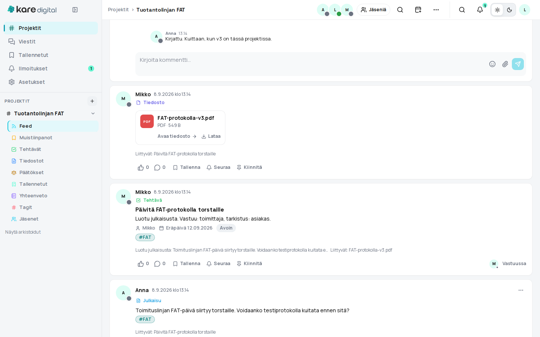
Task: Like the FAT-protokolla-v3.pdf file post
Action: point(143,167)
